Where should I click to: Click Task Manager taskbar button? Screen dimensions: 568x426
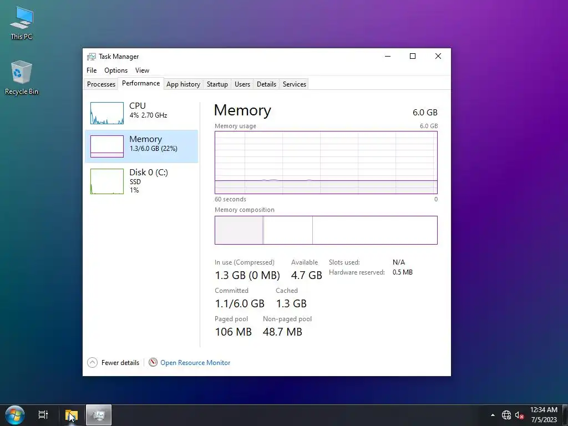point(99,415)
